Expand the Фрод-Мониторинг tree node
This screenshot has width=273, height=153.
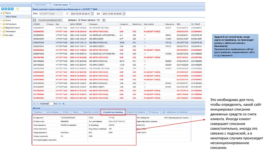pos(1,27)
